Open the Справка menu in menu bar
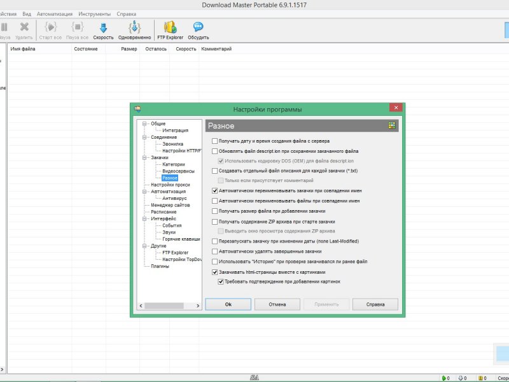 tap(126, 14)
